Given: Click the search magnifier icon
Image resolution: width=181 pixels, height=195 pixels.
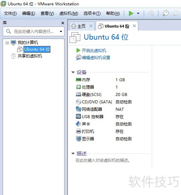Looking at the screenshot, I should 8,32.
